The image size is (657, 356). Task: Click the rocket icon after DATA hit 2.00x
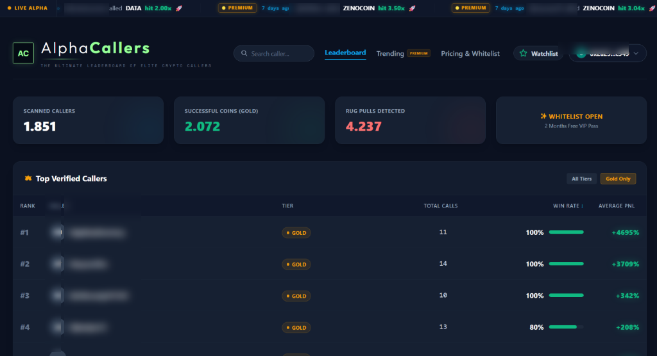pos(179,8)
